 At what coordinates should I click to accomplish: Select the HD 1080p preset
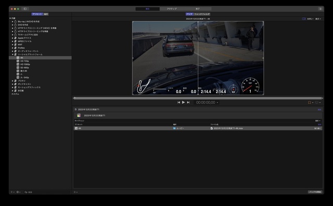25,65
